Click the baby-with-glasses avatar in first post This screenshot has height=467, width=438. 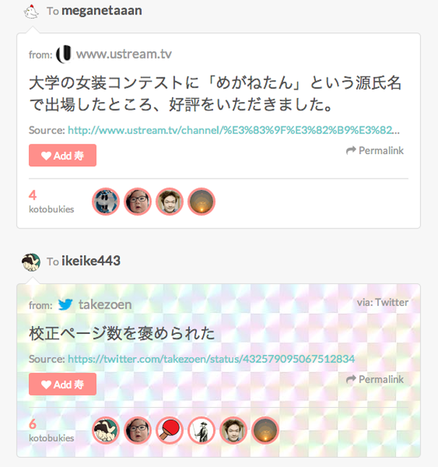tap(137, 202)
